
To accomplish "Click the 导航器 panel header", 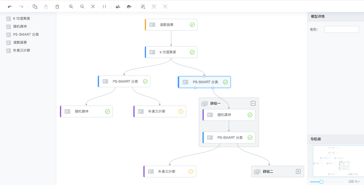I will (x=335, y=139).
